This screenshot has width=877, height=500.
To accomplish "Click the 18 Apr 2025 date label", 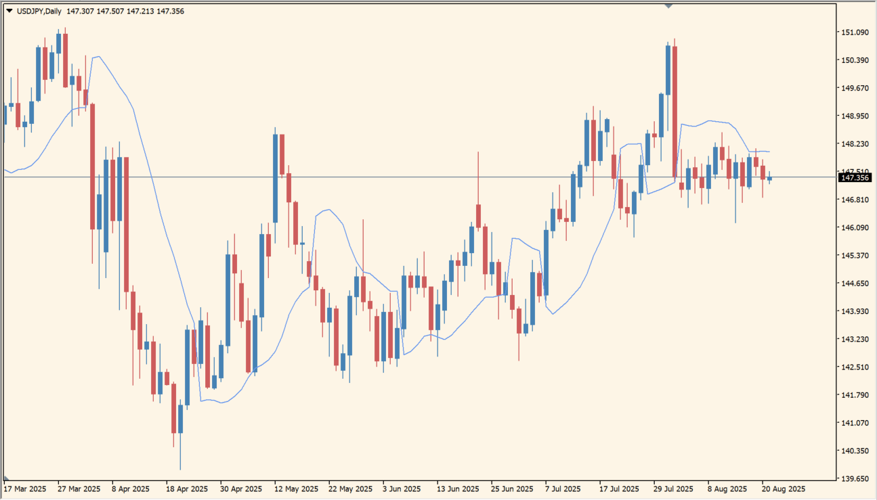I will (187, 488).
